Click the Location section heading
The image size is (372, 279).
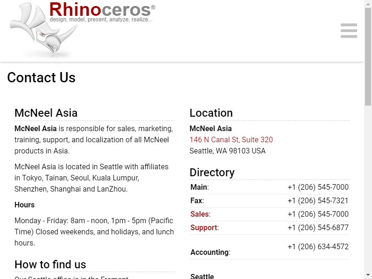click(x=211, y=113)
